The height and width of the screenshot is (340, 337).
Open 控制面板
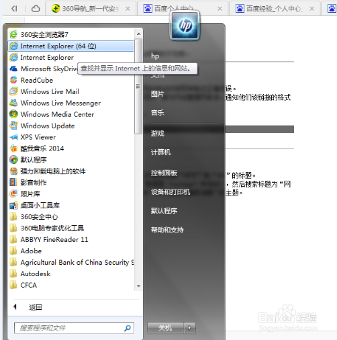pos(164,173)
